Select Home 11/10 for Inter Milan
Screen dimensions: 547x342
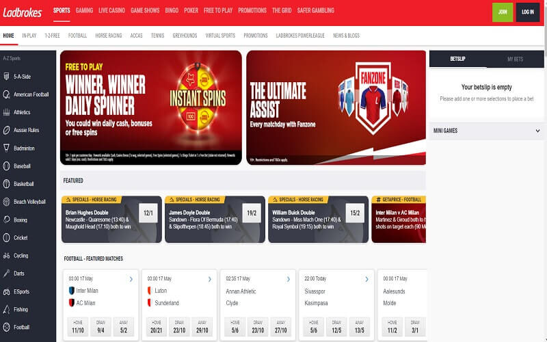click(x=78, y=327)
